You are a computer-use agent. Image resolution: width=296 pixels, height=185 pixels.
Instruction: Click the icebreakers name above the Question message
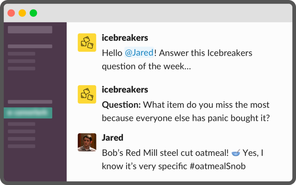125,89
